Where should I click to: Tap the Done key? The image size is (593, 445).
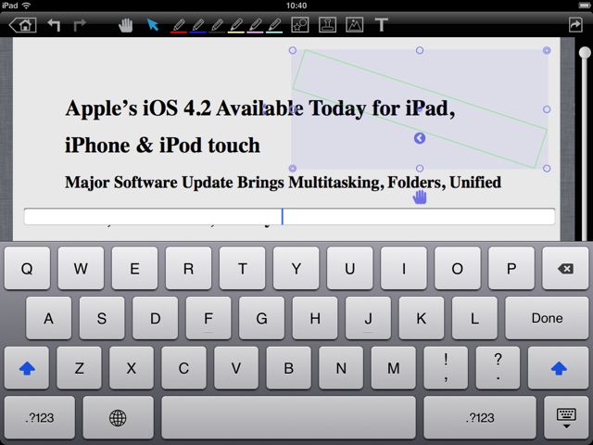point(547,318)
